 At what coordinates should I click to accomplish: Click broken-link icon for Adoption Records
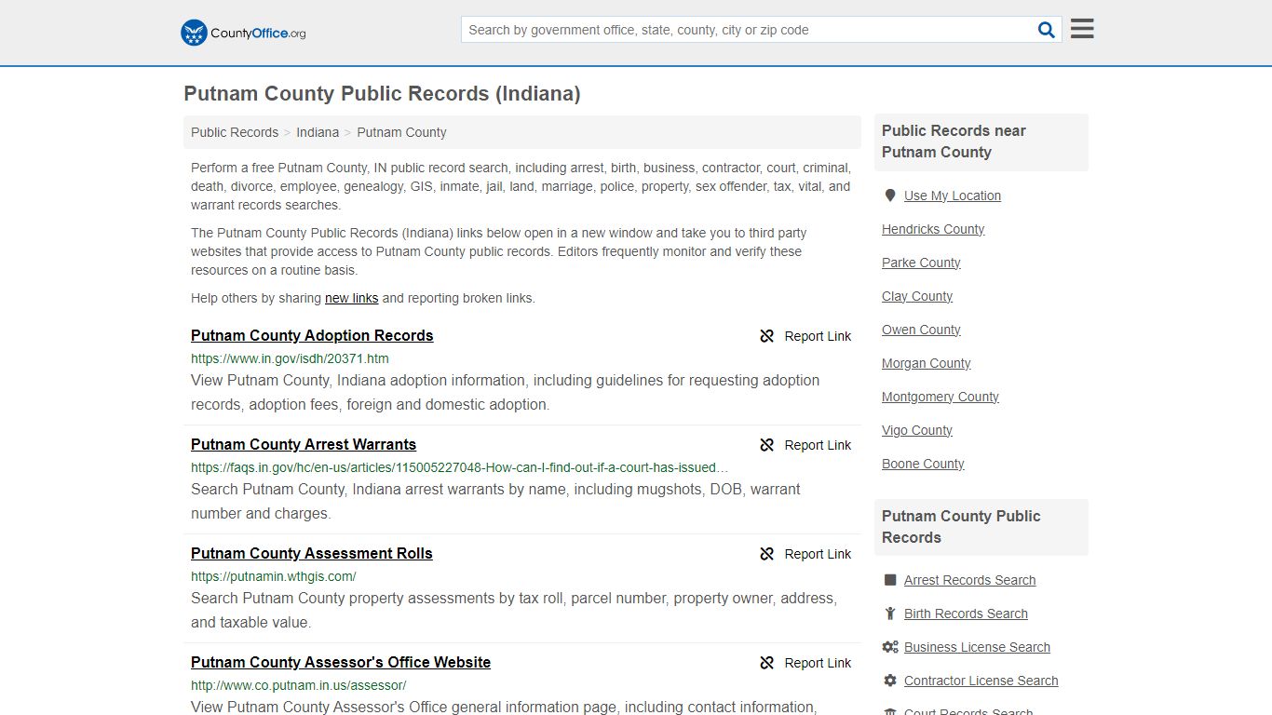click(x=766, y=336)
